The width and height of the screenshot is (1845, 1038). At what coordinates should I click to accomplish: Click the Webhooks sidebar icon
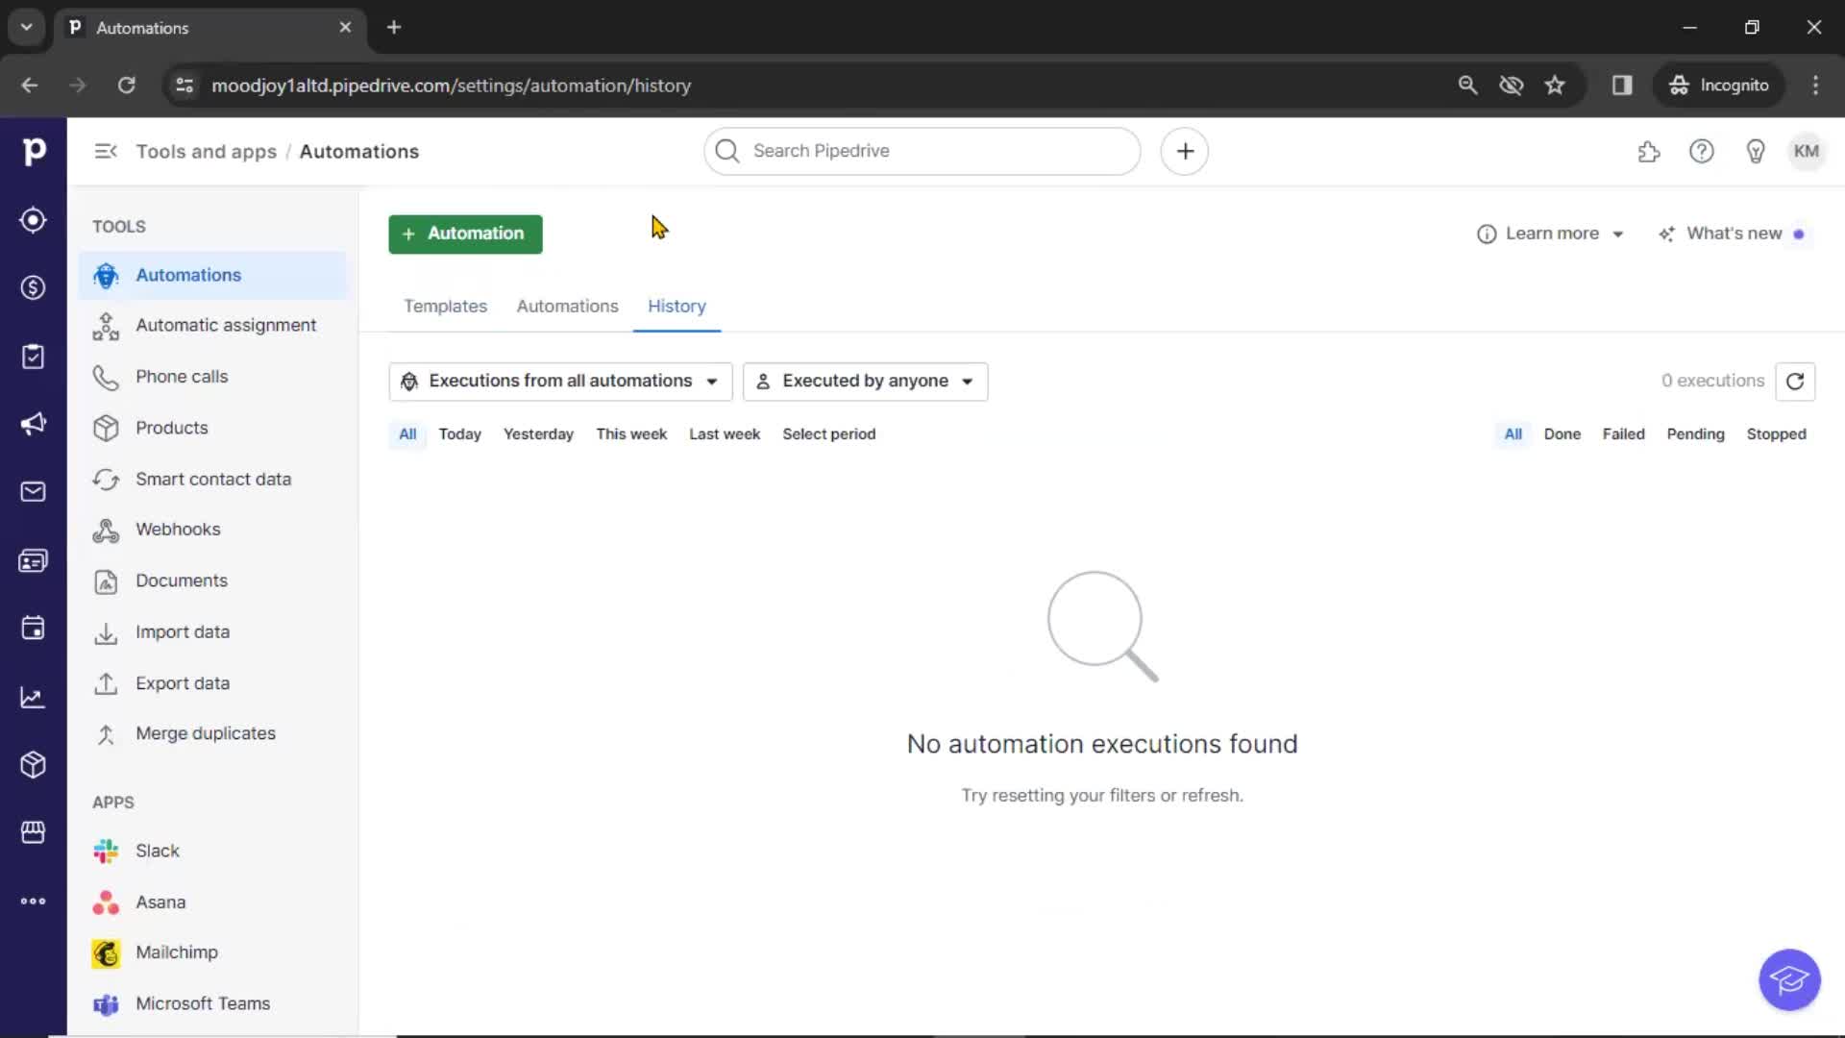(107, 529)
